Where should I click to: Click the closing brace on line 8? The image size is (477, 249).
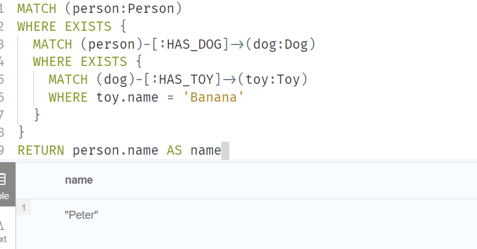pyautogui.click(x=22, y=133)
